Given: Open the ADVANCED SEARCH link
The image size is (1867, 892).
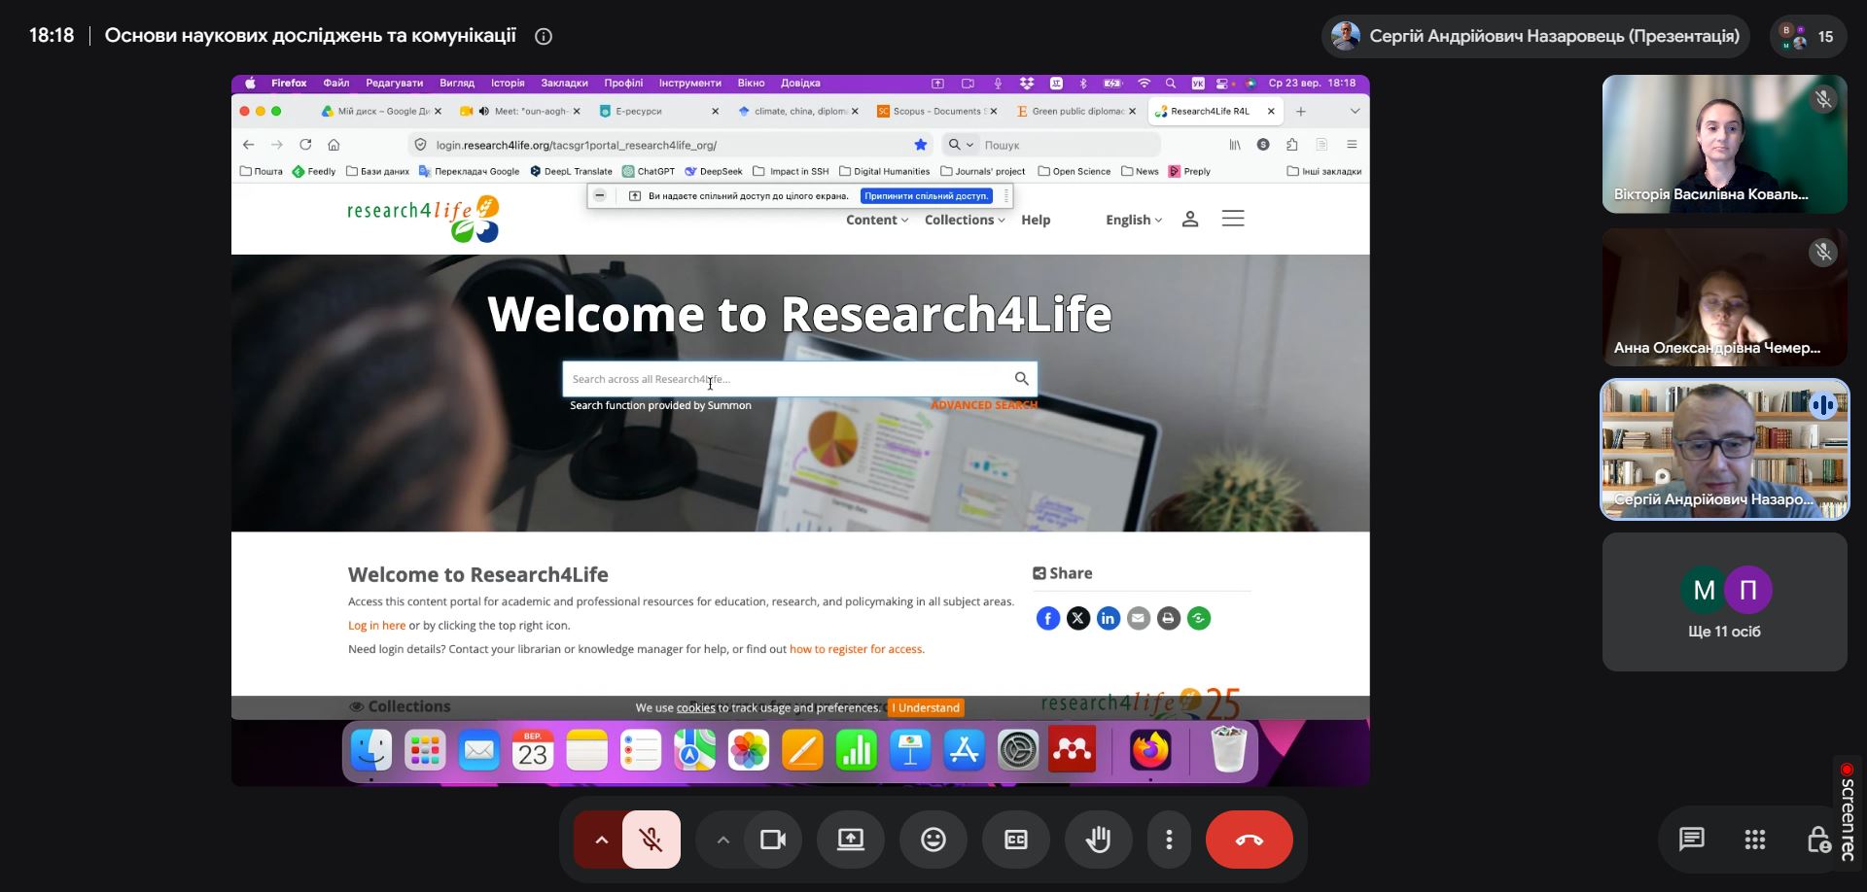Looking at the screenshot, I should pyautogui.click(x=983, y=405).
